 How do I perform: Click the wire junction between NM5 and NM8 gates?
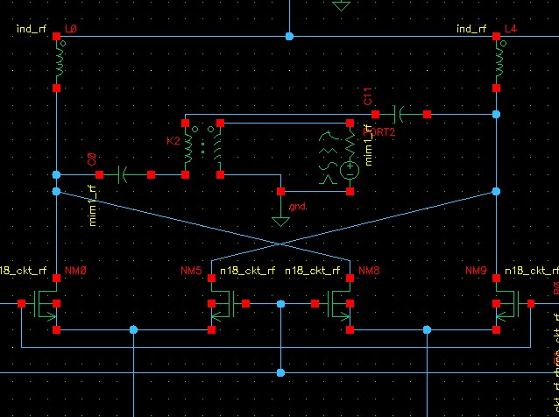click(x=281, y=304)
